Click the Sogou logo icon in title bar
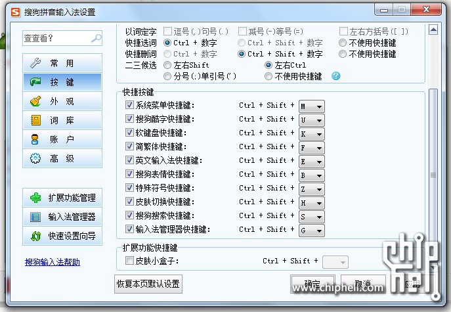Viewport: 451px width, 312px height. coord(16,12)
